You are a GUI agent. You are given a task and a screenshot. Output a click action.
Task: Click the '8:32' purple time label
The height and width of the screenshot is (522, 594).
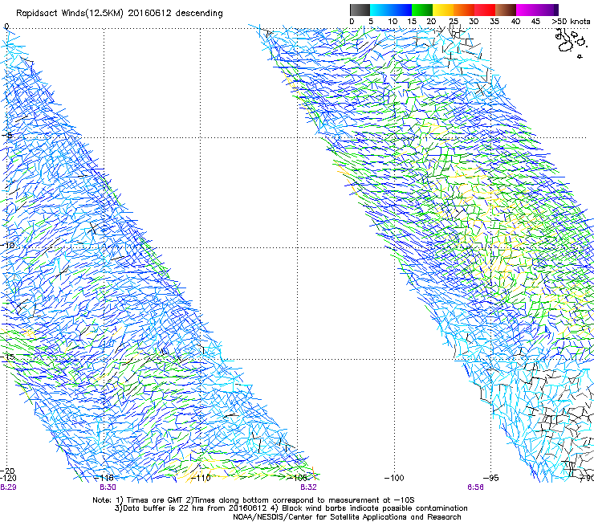click(x=308, y=487)
